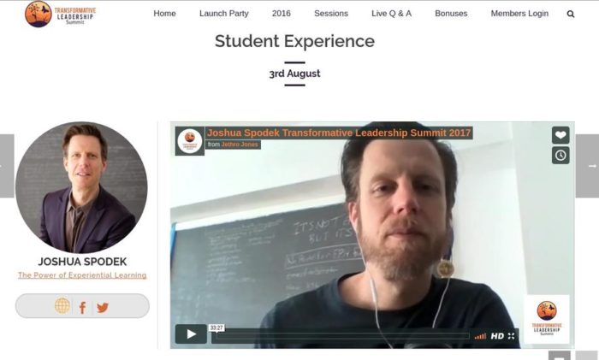Add video to Watch Later clock icon

coord(560,156)
